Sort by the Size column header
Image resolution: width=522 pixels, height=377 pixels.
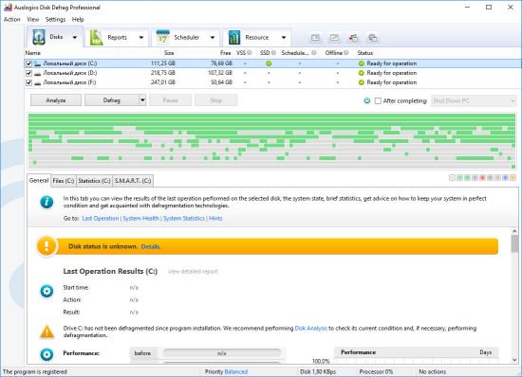point(169,53)
